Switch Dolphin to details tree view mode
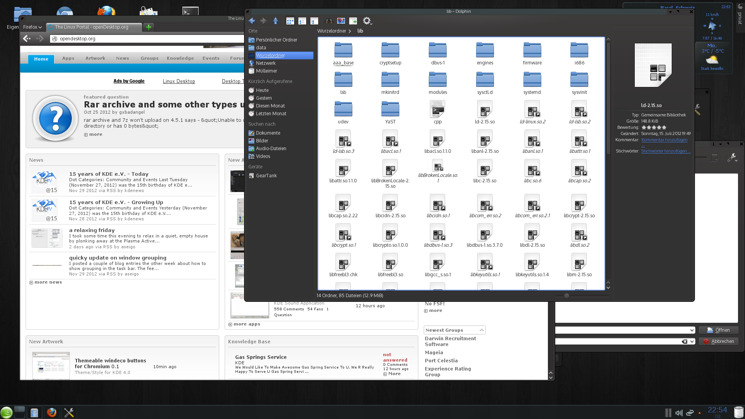 [x=314, y=21]
